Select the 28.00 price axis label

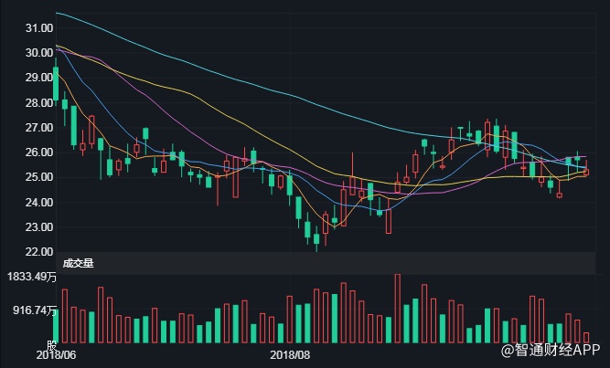pos(38,103)
